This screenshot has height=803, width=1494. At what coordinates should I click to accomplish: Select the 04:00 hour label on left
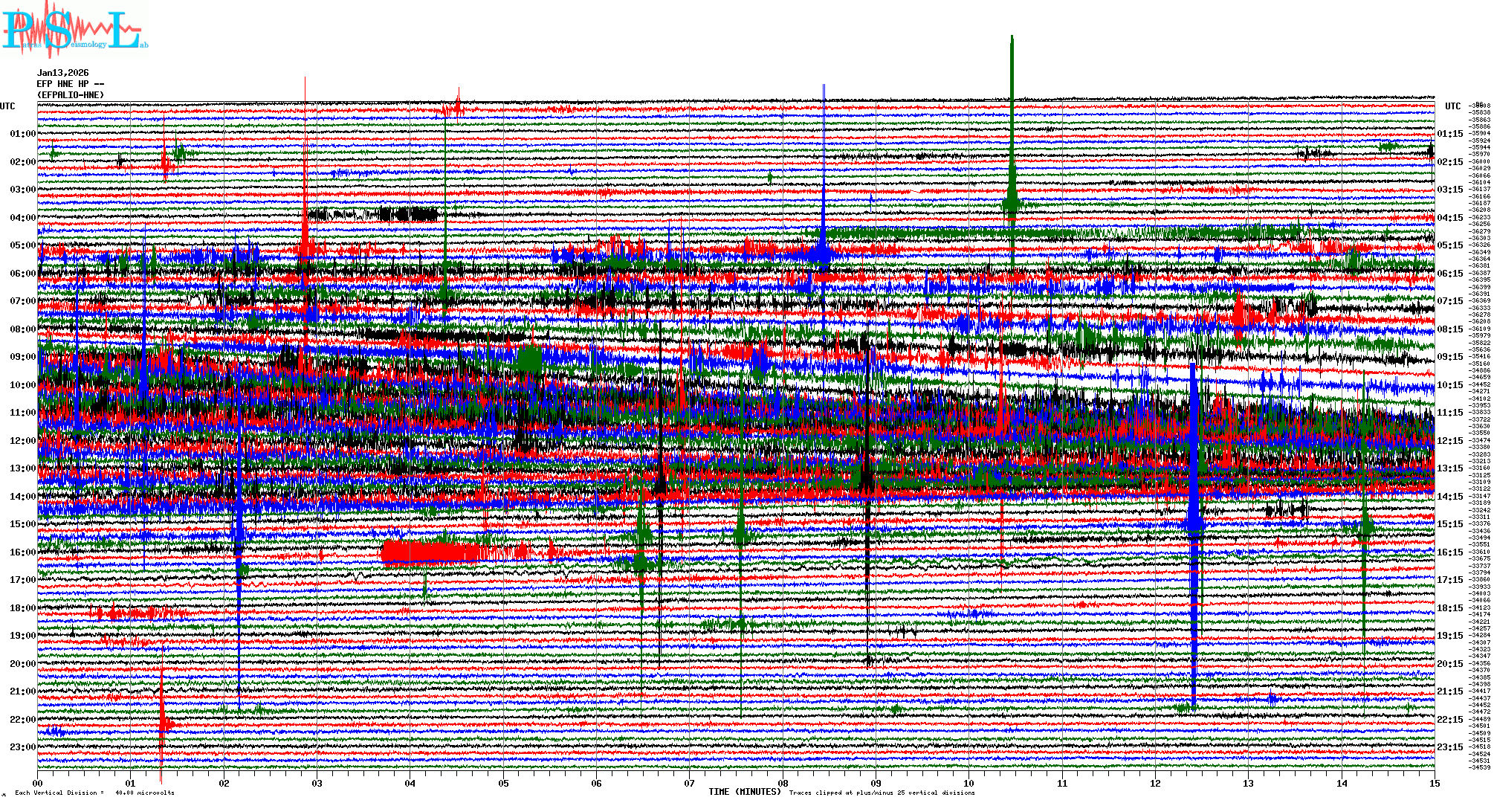[22, 218]
